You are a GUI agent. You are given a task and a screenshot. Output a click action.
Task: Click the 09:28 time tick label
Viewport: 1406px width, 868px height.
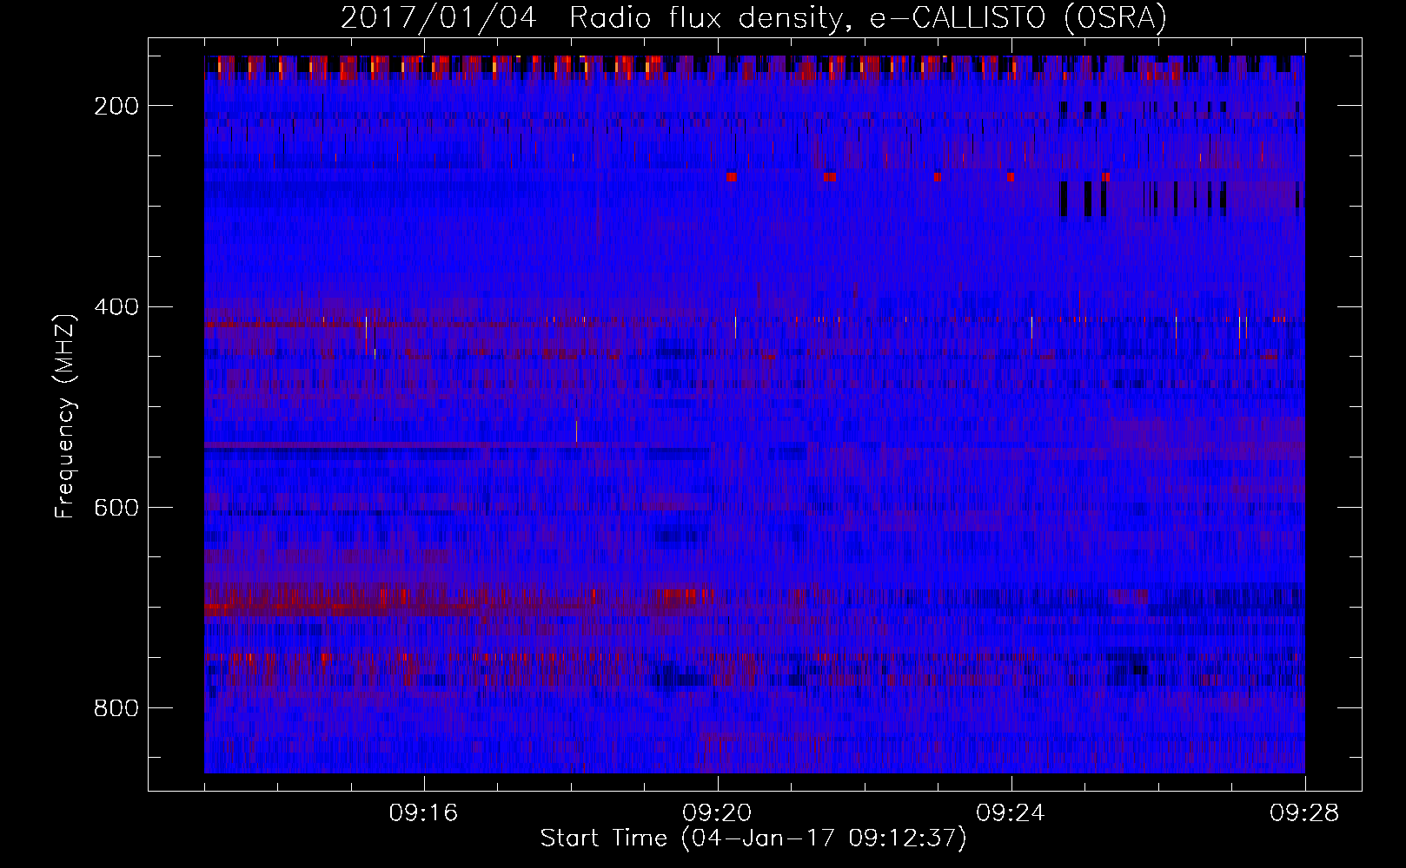[x=1304, y=813]
